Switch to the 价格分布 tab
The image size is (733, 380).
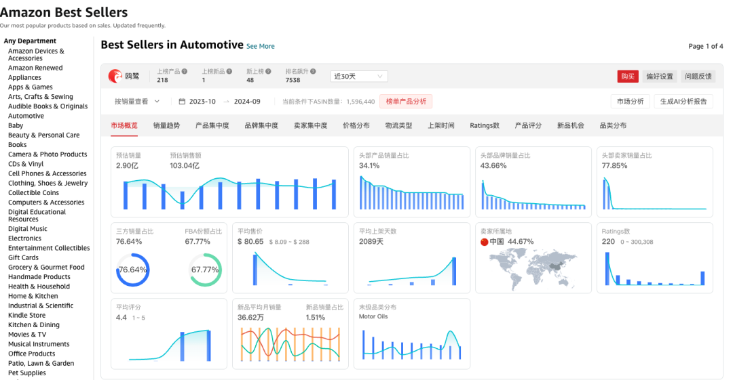(x=356, y=125)
